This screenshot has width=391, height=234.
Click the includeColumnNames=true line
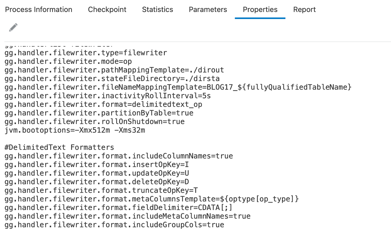119,156
